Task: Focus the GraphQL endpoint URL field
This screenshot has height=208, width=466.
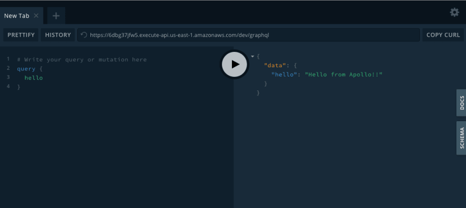Action: coord(248,35)
